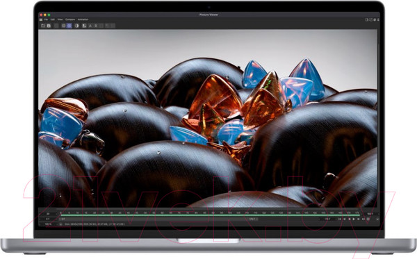This screenshot has width=417, height=259.
Task: Click the image size info text in status bar
Action: click(x=95, y=224)
